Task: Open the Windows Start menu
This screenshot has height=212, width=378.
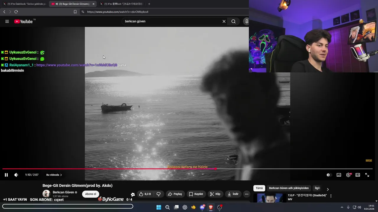Action: pyautogui.click(x=159, y=207)
